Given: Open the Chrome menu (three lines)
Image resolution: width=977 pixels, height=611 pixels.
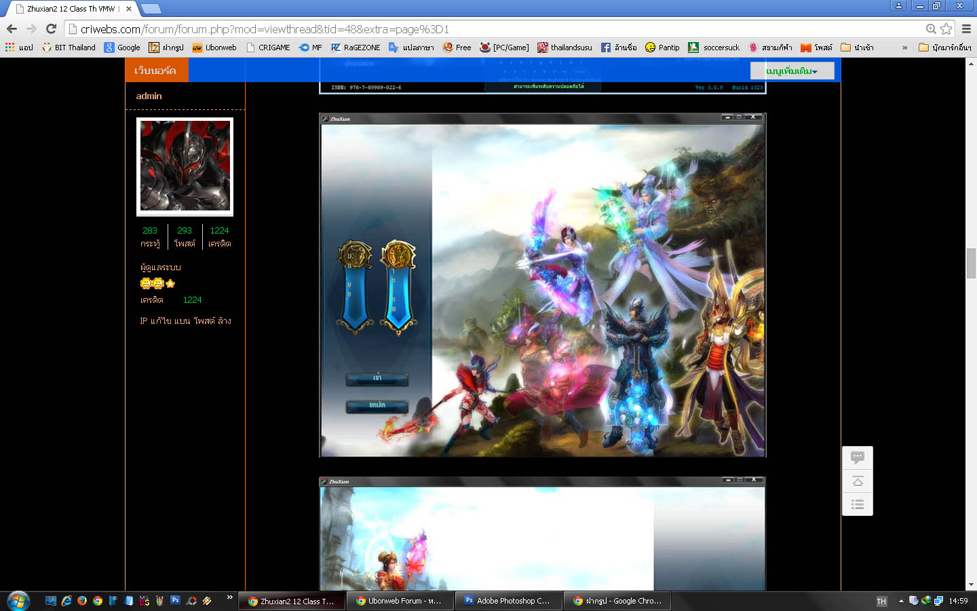Looking at the screenshot, I should coord(966,29).
